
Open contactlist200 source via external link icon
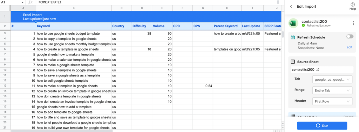pyautogui.click(x=317, y=69)
